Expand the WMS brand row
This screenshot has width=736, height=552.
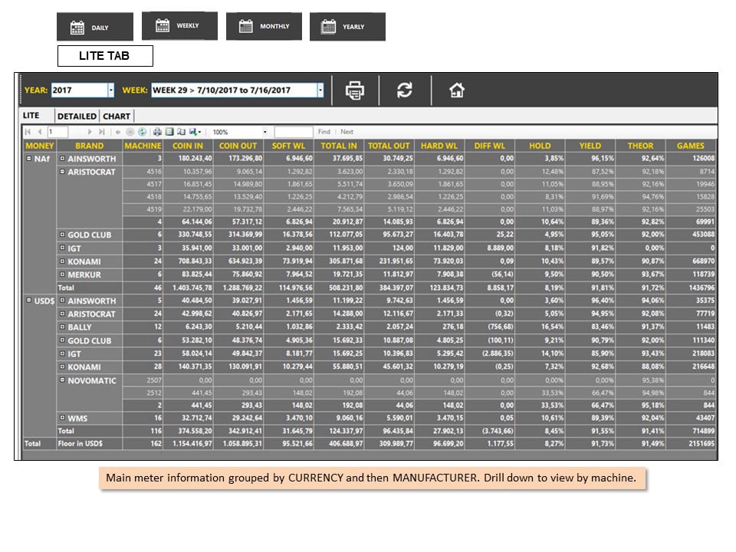click(x=62, y=417)
